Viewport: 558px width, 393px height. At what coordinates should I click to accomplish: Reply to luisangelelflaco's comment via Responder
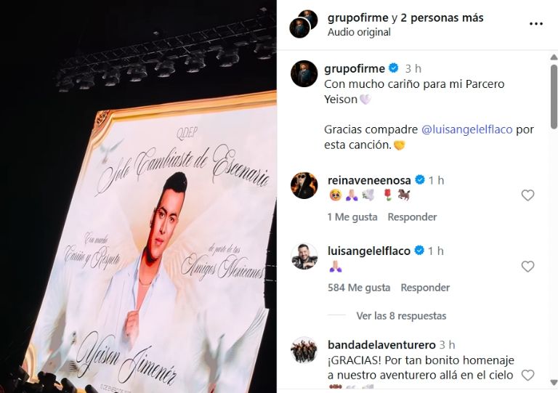[425, 288]
